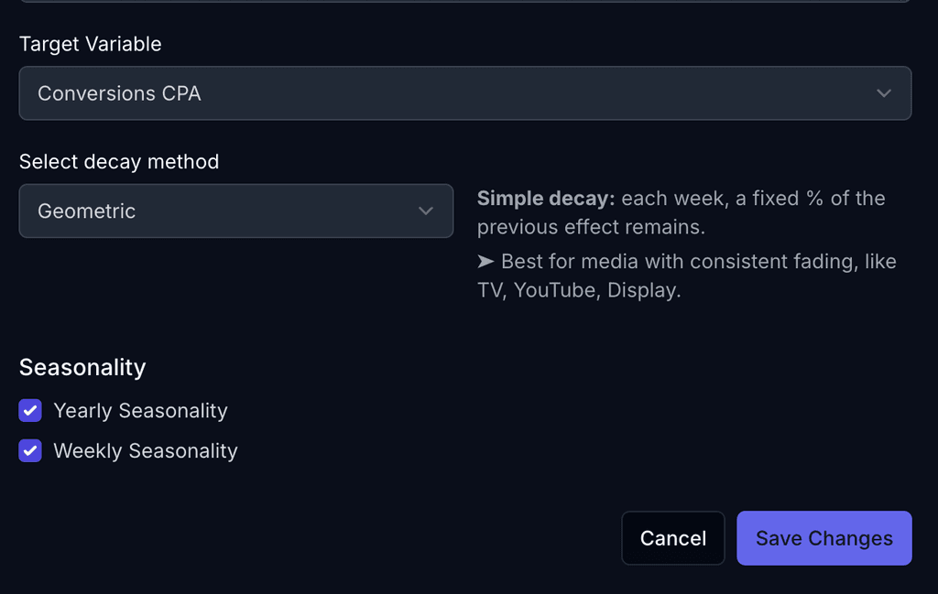938x594 pixels.
Task: Click the Cancel button
Action: click(673, 538)
